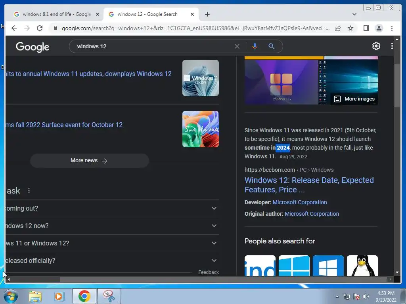Open the 'downplays Windows 12' news headline
The image size is (406, 304).
(x=88, y=74)
